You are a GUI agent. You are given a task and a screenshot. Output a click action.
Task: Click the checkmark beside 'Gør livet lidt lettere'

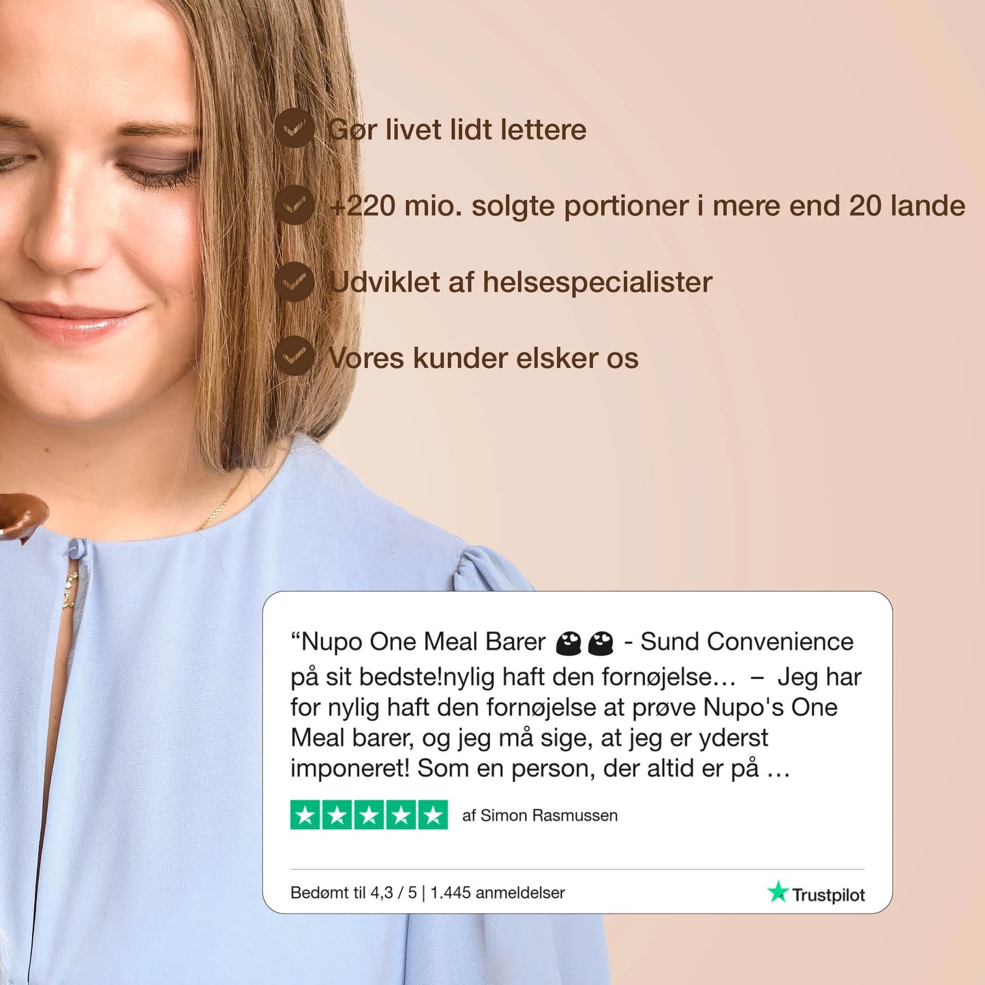click(294, 128)
